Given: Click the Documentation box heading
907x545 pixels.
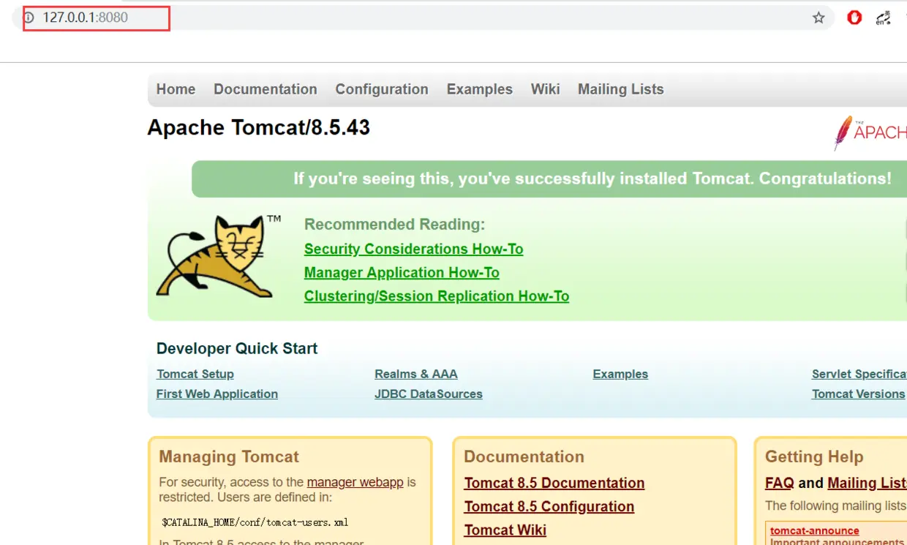Looking at the screenshot, I should 524,456.
